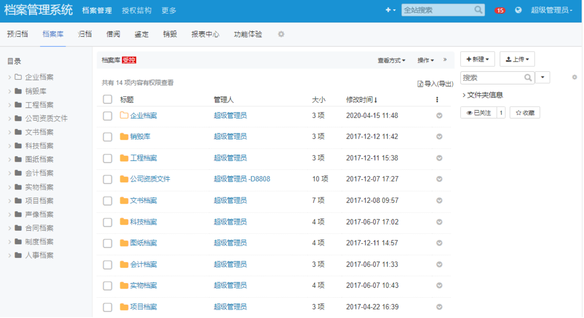This screenshot has height=318, width=584.
Task: Click the plus add icon in header
Action: pyautogui.click(x=388, y=10)
